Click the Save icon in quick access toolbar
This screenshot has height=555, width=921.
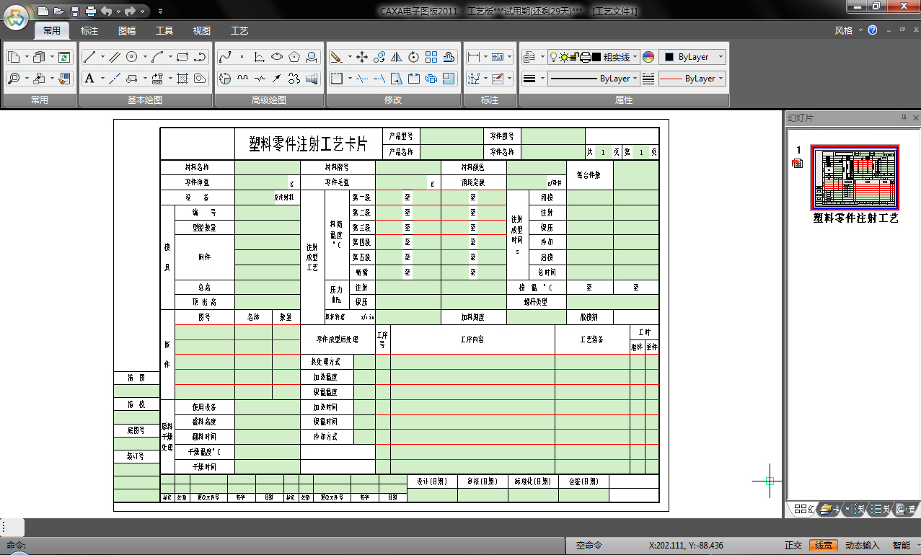(74, 11)
